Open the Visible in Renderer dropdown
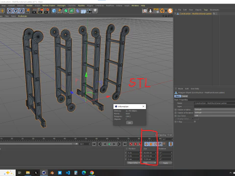Screen dimensions: 235x176 [x=214, y=112]
